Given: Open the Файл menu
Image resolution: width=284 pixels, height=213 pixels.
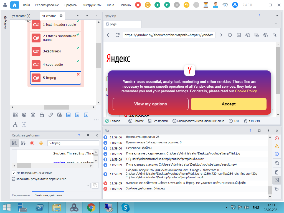Looking at the screenshot, I should 26,5.
